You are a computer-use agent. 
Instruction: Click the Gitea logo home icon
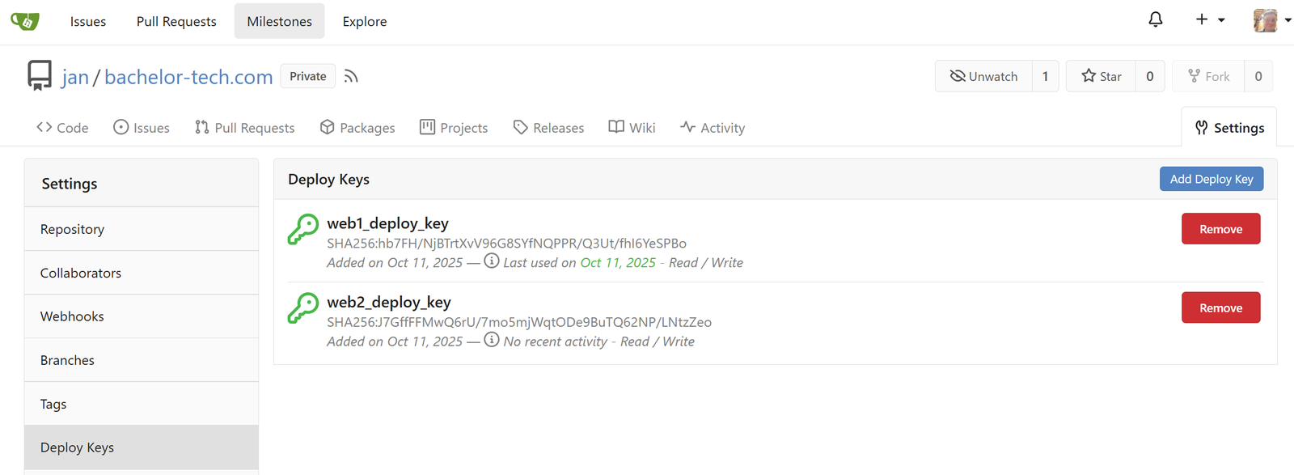pos(25,21)
